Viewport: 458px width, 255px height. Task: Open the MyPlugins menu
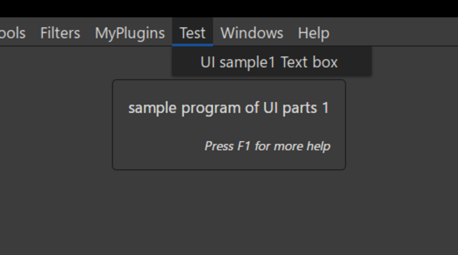[130, 33]
